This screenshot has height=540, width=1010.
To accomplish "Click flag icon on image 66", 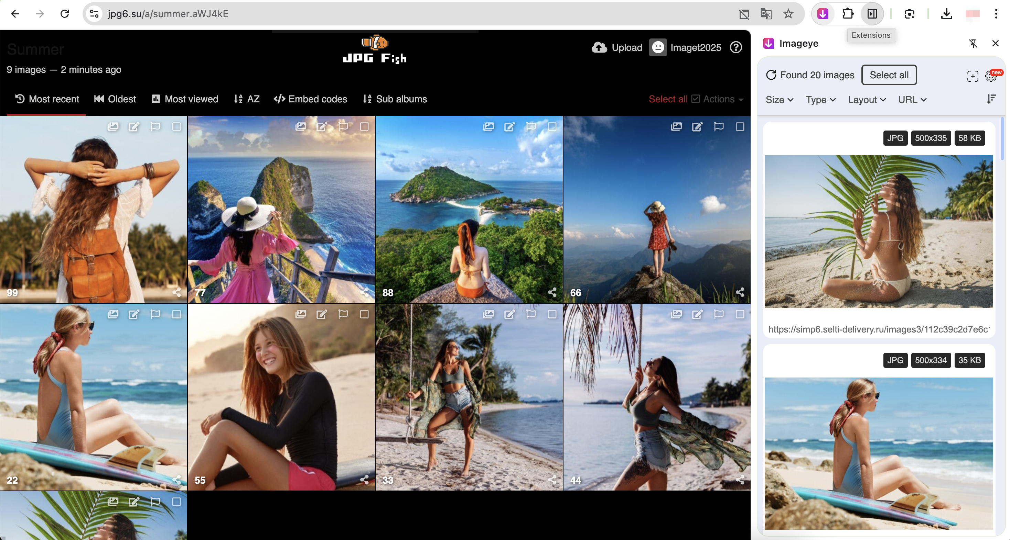I will coord(718,126).
